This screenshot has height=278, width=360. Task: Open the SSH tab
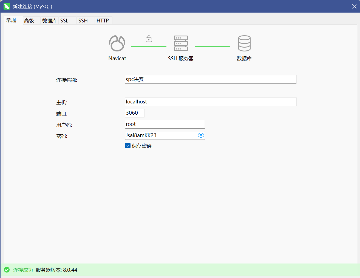pos(83,21)
